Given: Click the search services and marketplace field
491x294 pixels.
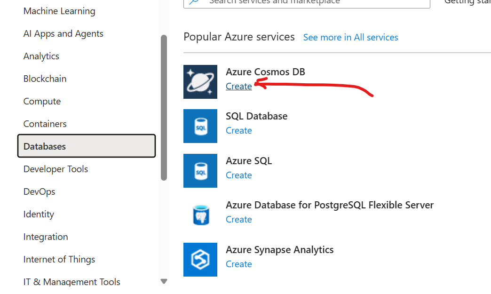Looking at the screenshot, I should (310, 2).
